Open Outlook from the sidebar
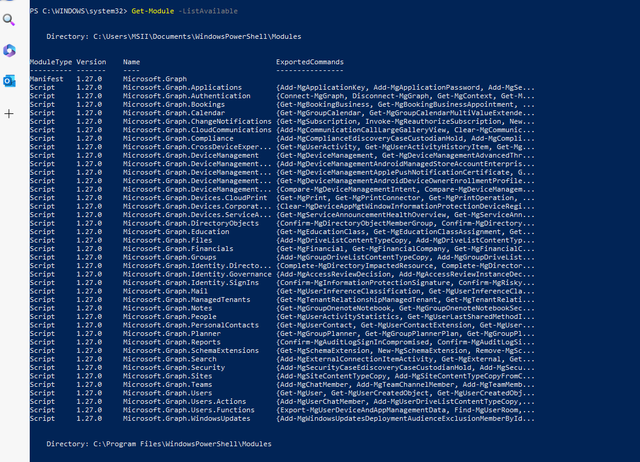The image size is (640, 462). click(x=8, y=81)
